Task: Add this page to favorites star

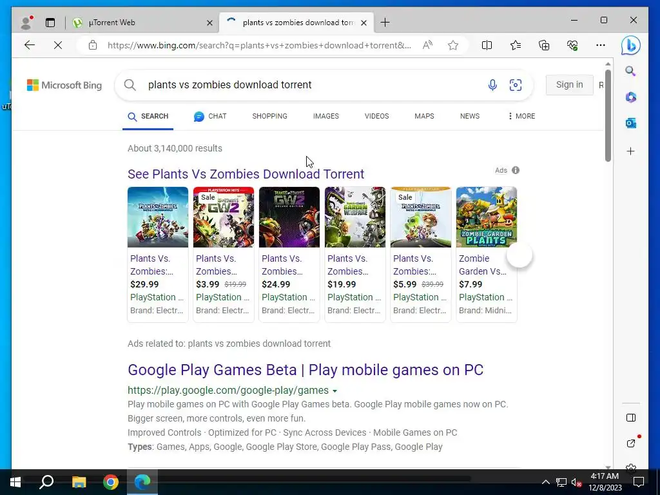Action: click(453, 45)
